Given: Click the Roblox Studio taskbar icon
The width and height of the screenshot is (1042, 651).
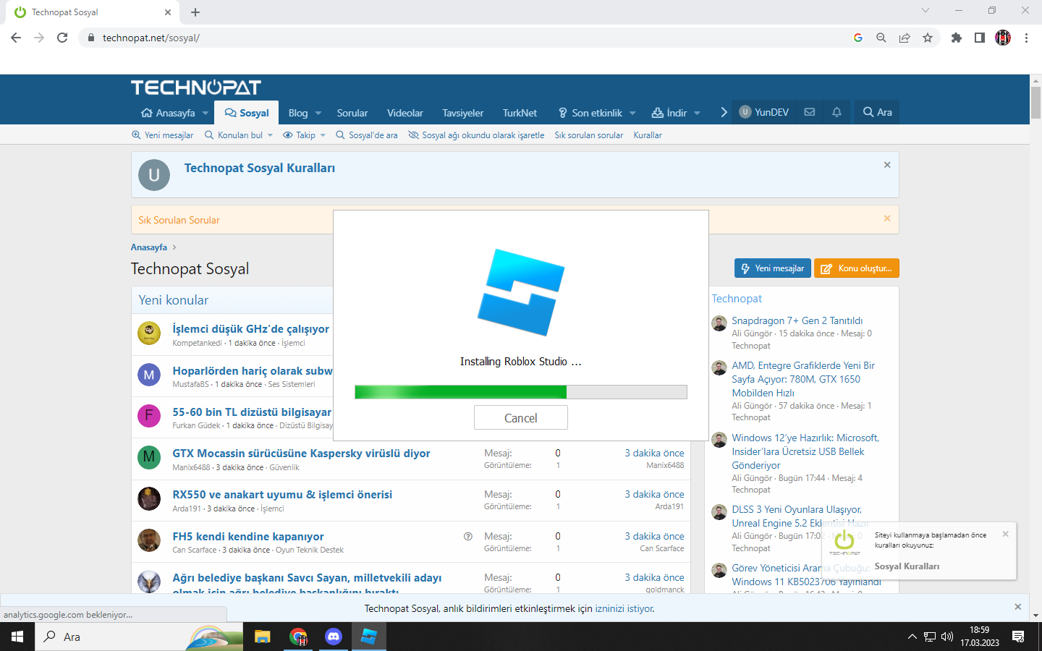Looking at the screenshot, I should (369, 637).
